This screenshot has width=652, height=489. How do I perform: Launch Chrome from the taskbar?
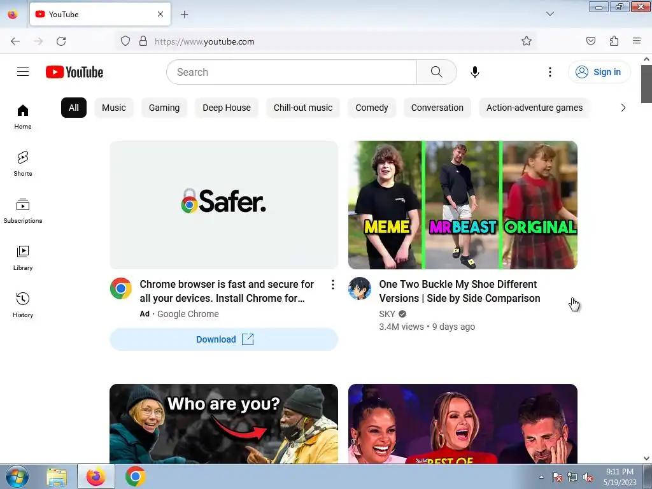pos(135,476)
